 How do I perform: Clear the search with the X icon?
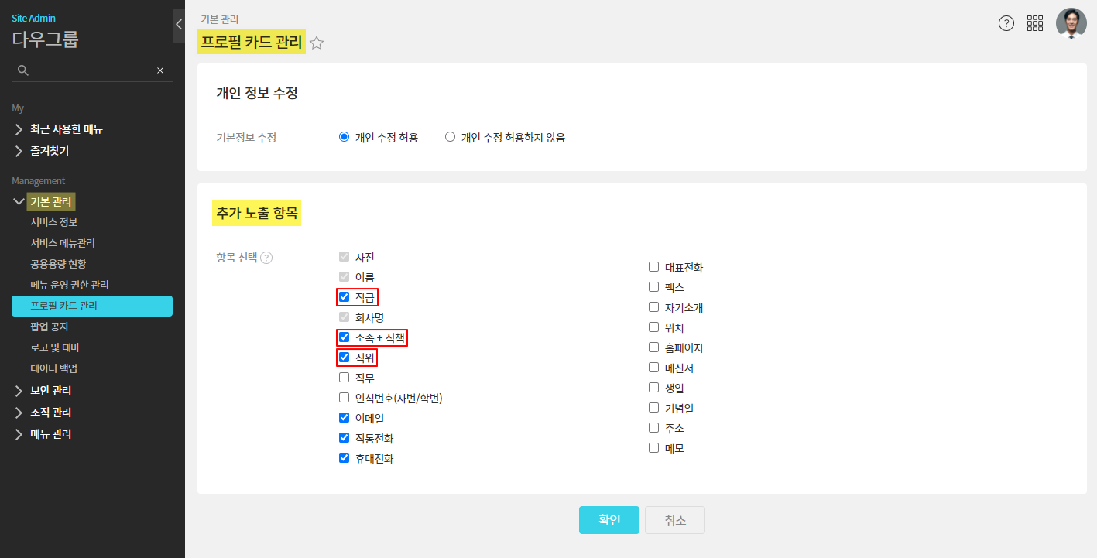160,70
